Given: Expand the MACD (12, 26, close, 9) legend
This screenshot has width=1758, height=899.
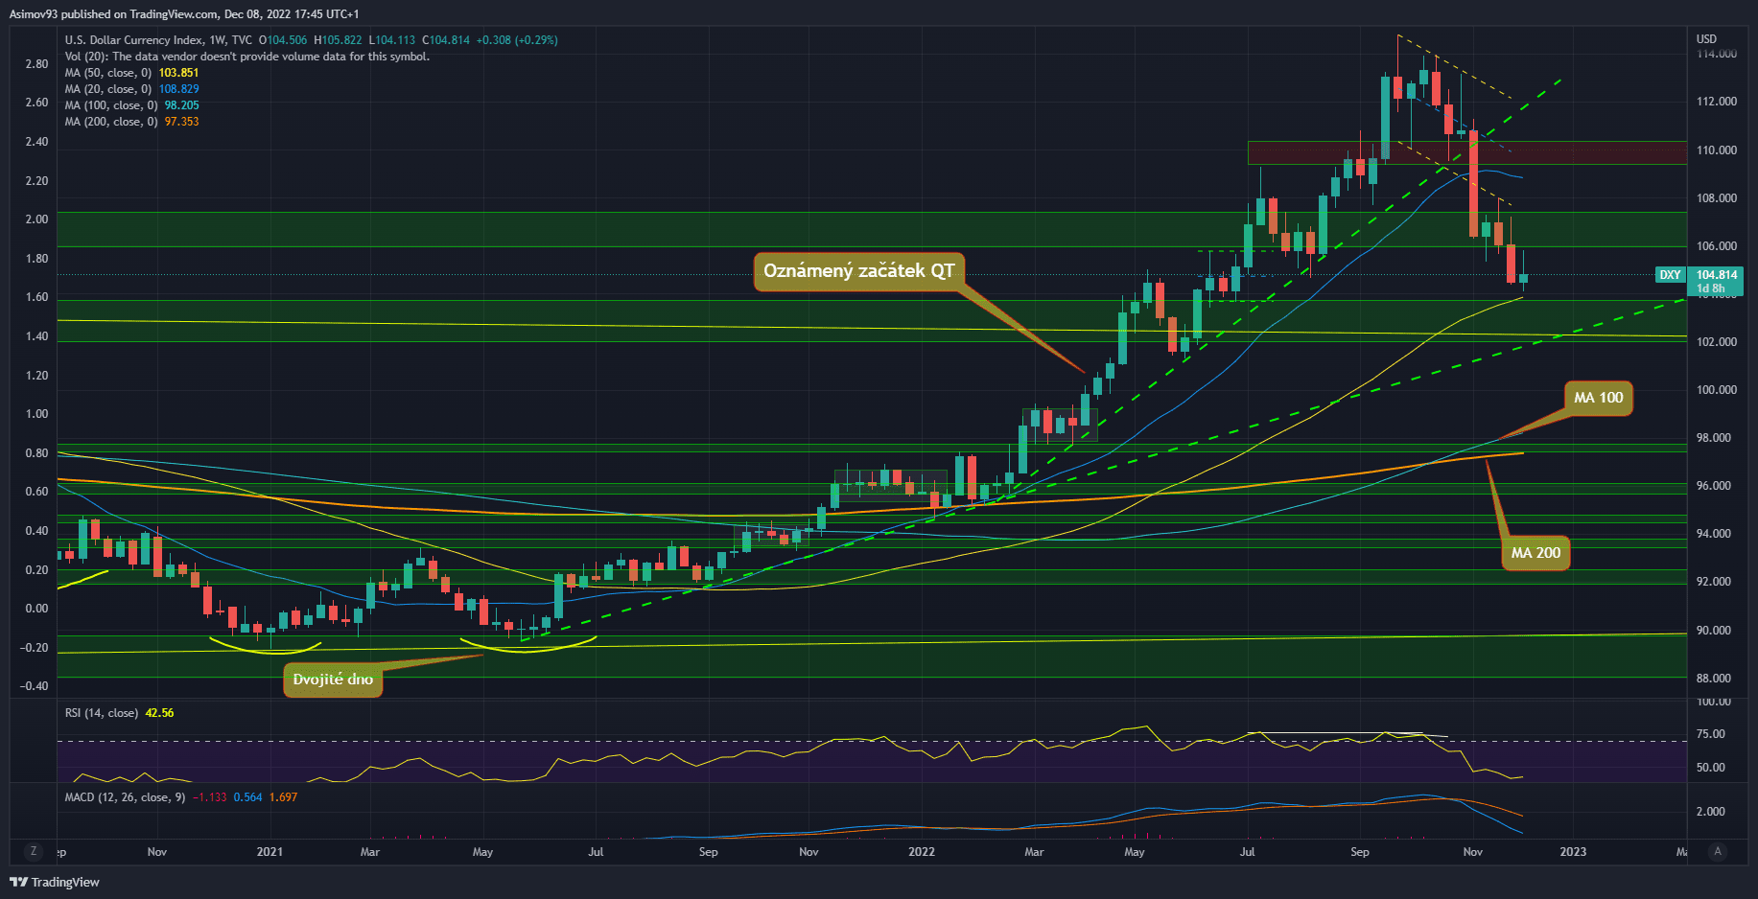Looking at the screenshot, I should 125,797.
